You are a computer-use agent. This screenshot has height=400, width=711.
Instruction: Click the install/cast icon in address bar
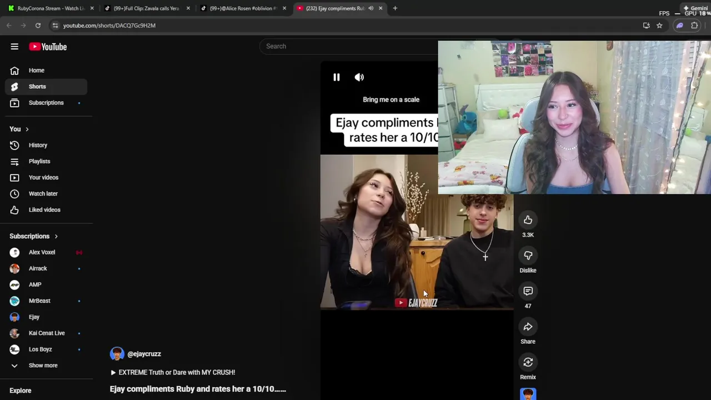coord(646,26)
